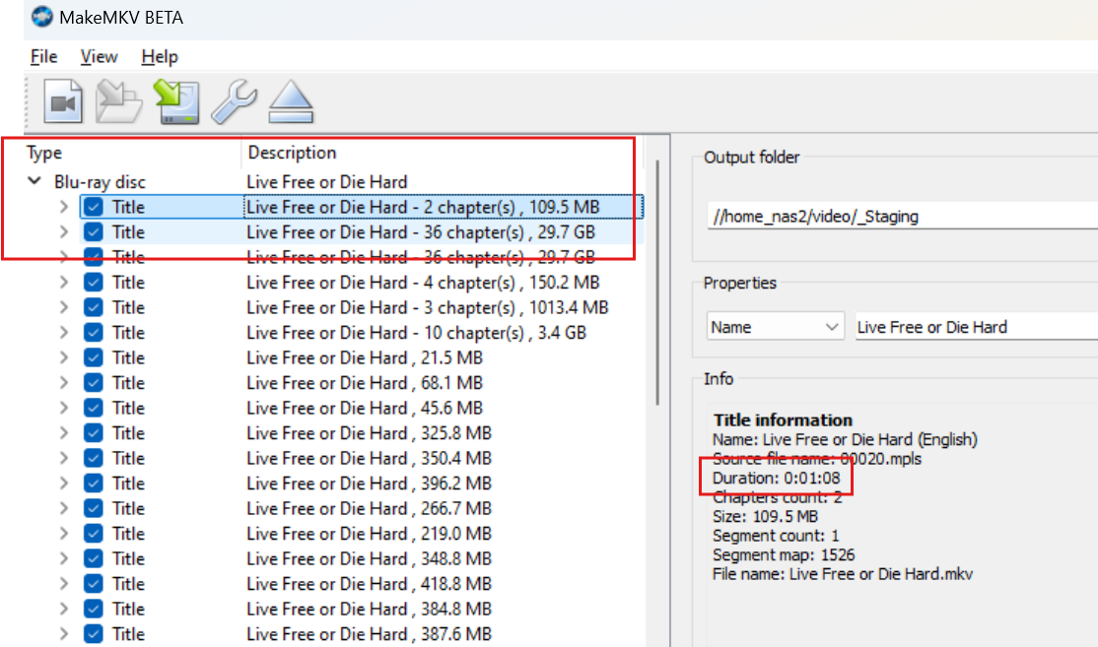The image size is (1098, 647).
Task: Expand the 348.8 MB title row
Action: [x=64, y=559]
